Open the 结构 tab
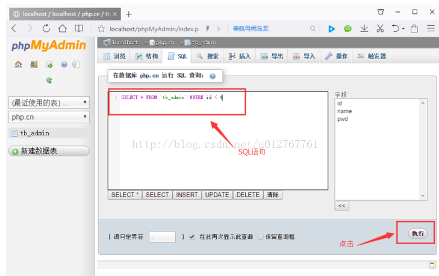The image size is (439, 276). 147,56
